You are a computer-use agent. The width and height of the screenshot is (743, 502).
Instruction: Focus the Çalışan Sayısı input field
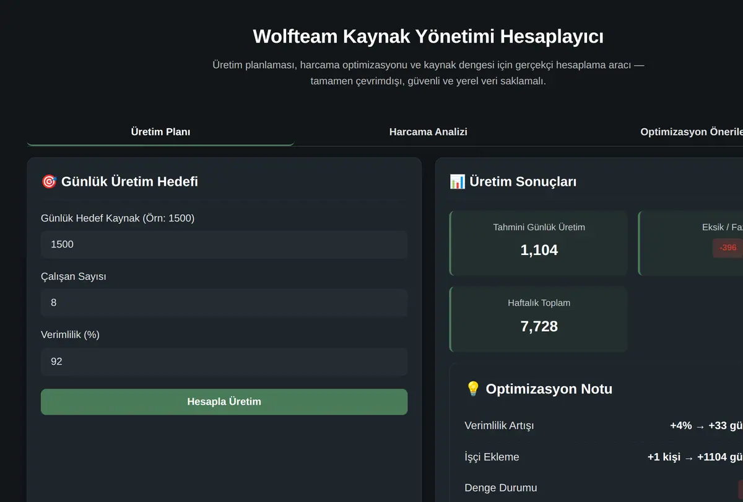224,303
